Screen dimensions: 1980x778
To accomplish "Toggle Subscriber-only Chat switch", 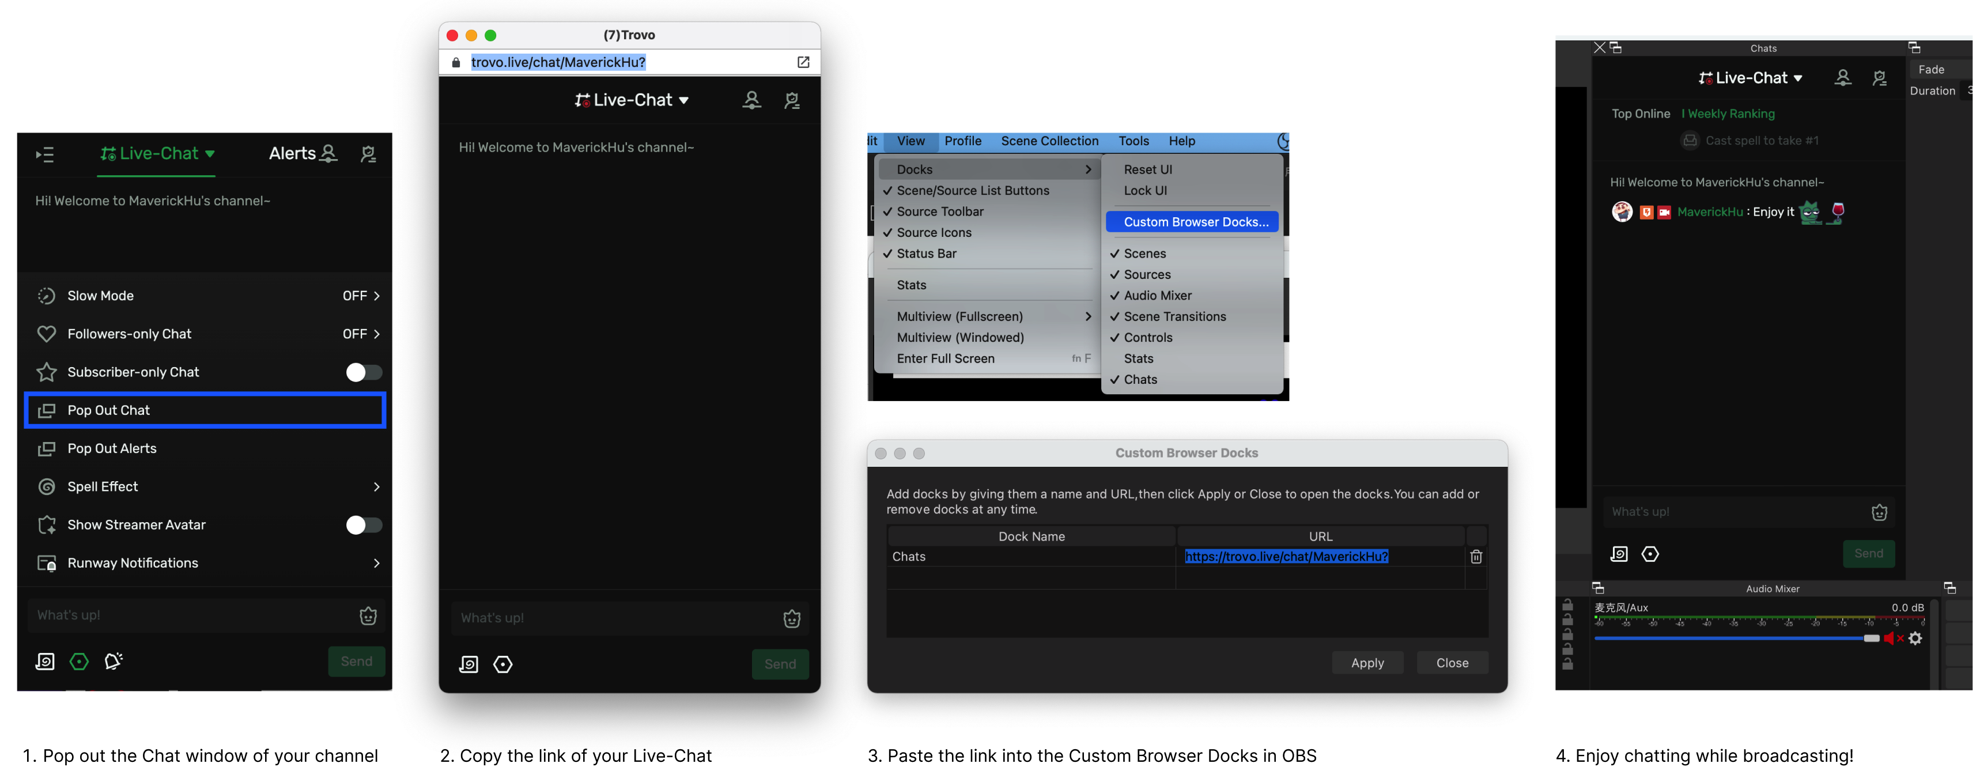I will tap(364, 372).
